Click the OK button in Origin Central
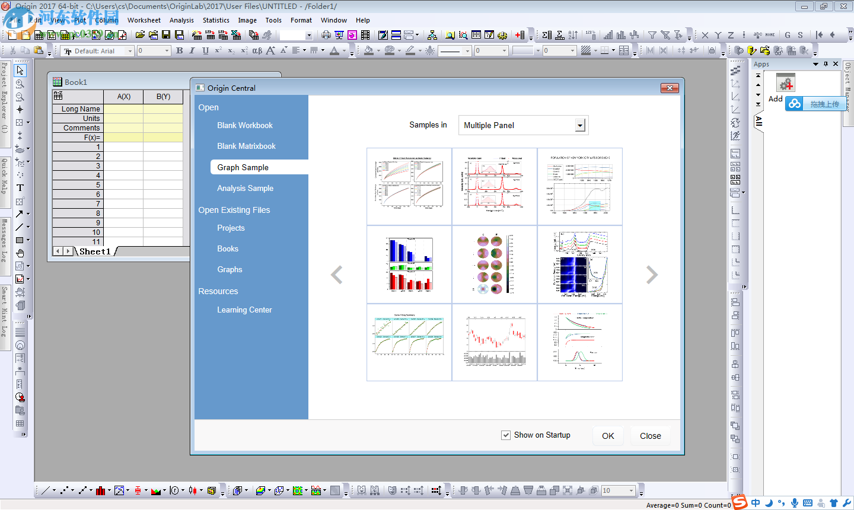Viewport: 854px width, 510px height. [x=608, y=436]
